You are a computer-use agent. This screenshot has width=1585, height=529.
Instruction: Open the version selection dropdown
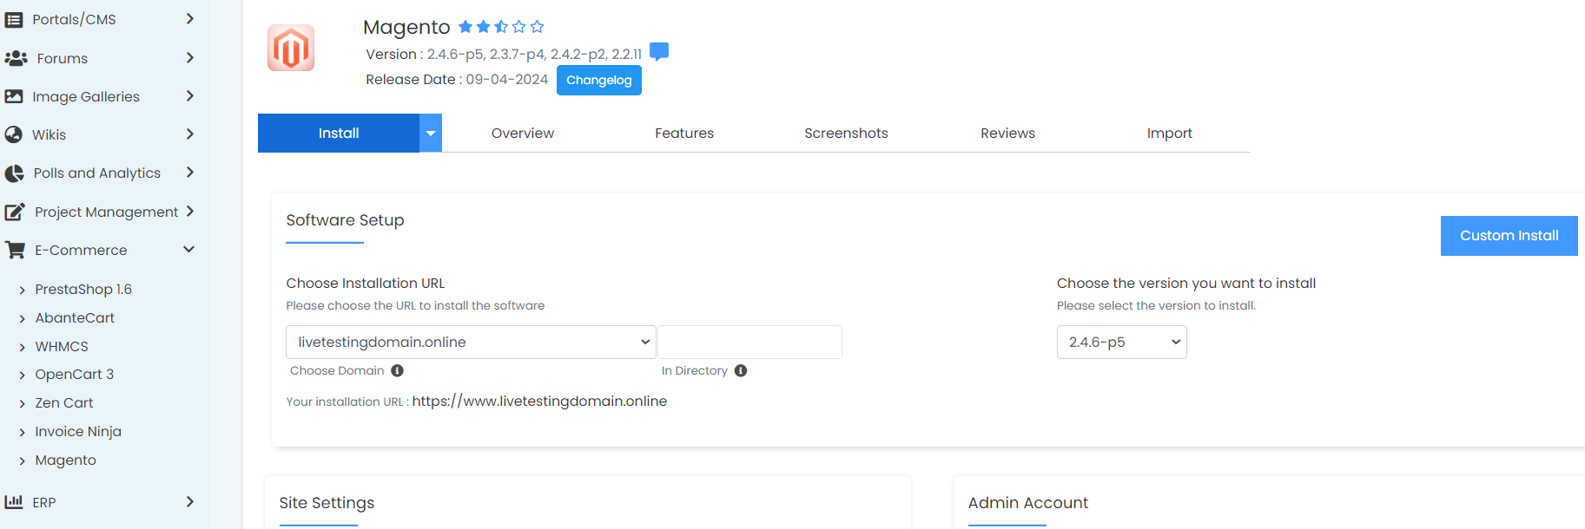tap(1121, 342)
